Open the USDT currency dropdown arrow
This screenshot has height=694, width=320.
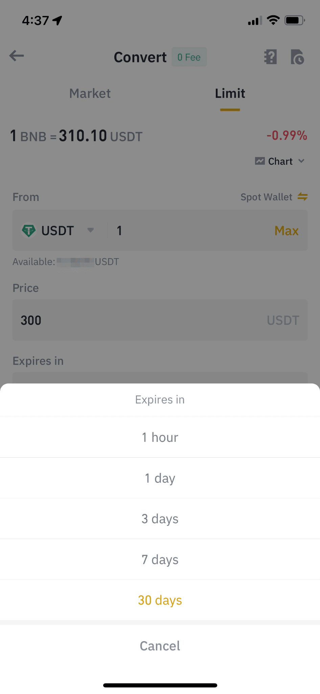90,230
